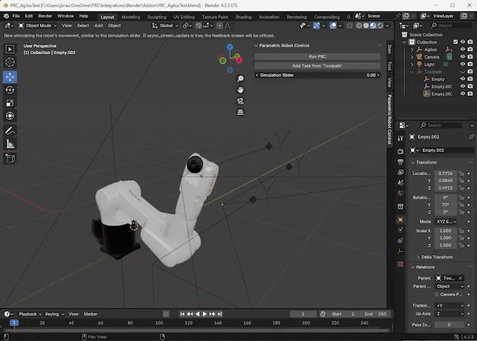Viewport: 477px width, 341px height.
Task: Toggle the Camera Parent Lock checkbox
Action: (437, 294)
